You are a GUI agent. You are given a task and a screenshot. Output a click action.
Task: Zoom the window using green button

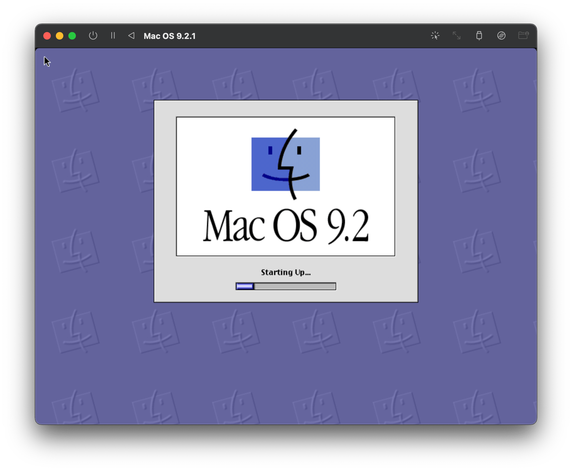(x=72, y=36)
